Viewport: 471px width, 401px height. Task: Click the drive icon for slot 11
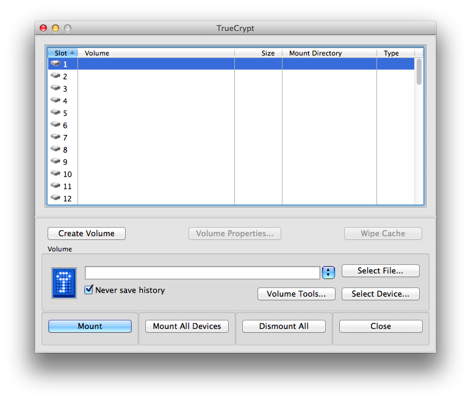[x=56, y=186]
